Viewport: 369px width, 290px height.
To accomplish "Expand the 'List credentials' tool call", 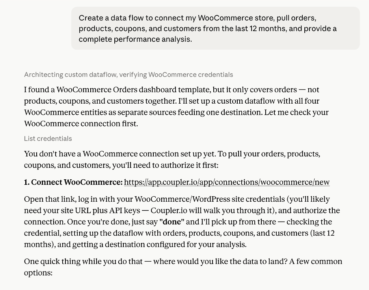I will (48, 139).
